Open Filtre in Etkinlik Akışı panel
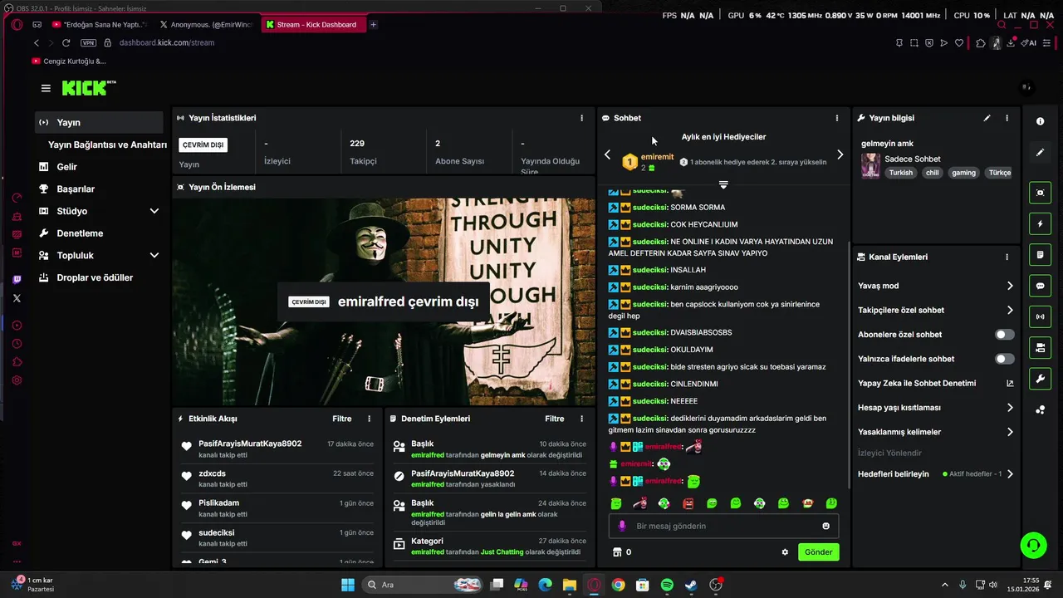Screen dimensions: 1063x598 pos(341,419)
